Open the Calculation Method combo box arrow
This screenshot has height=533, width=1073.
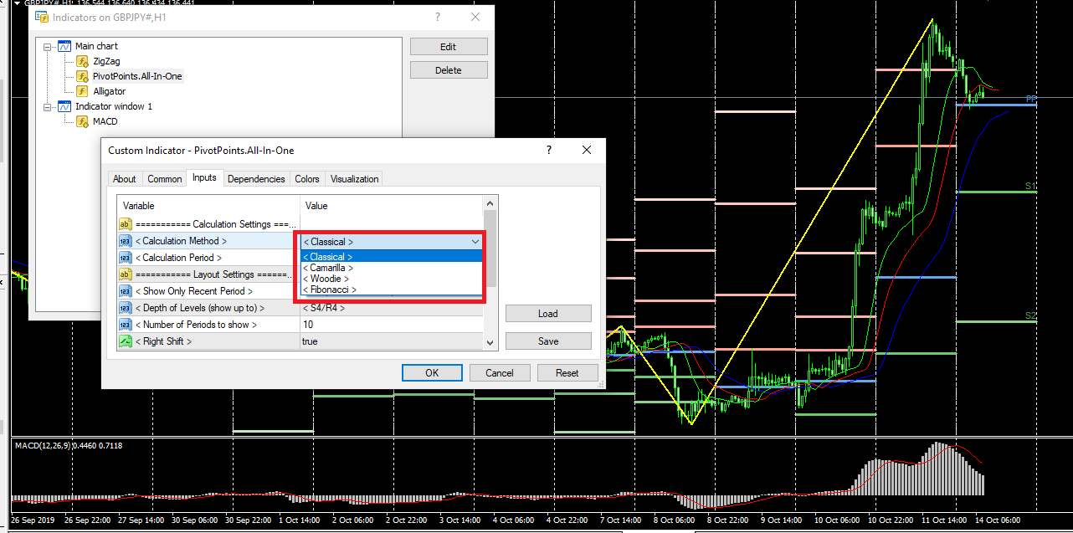pos(475,242)
